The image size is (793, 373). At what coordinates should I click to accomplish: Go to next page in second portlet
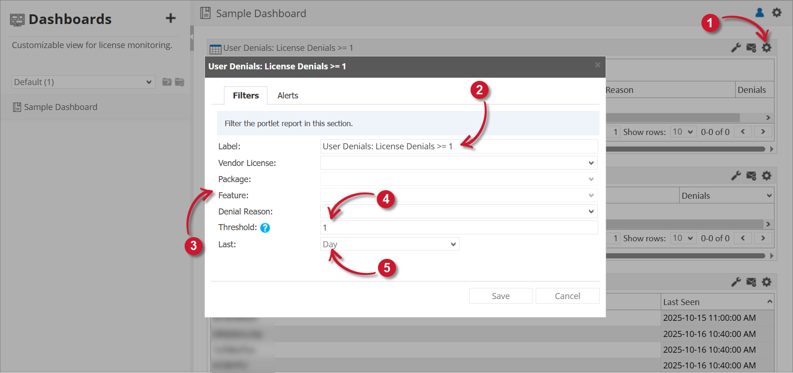coord(763,238)
